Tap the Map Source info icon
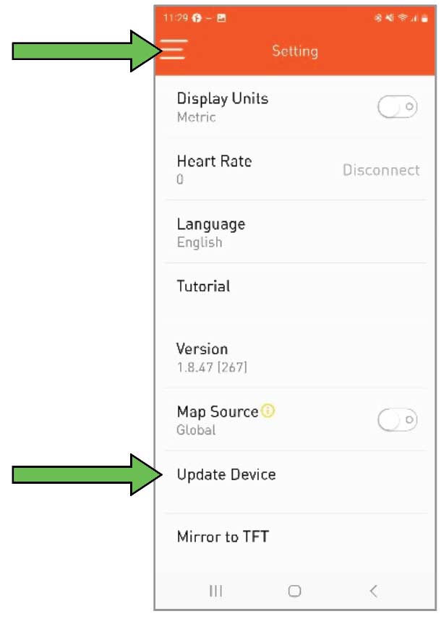The image size is (441, 619). pos(268,411)
